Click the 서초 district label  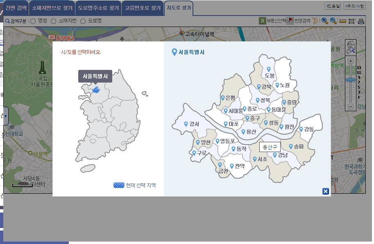[262, 159]
